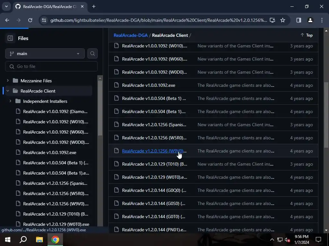Click the page vertical scrollbar thumb
The image size is (329, 246).
click(x=326, y=115)
